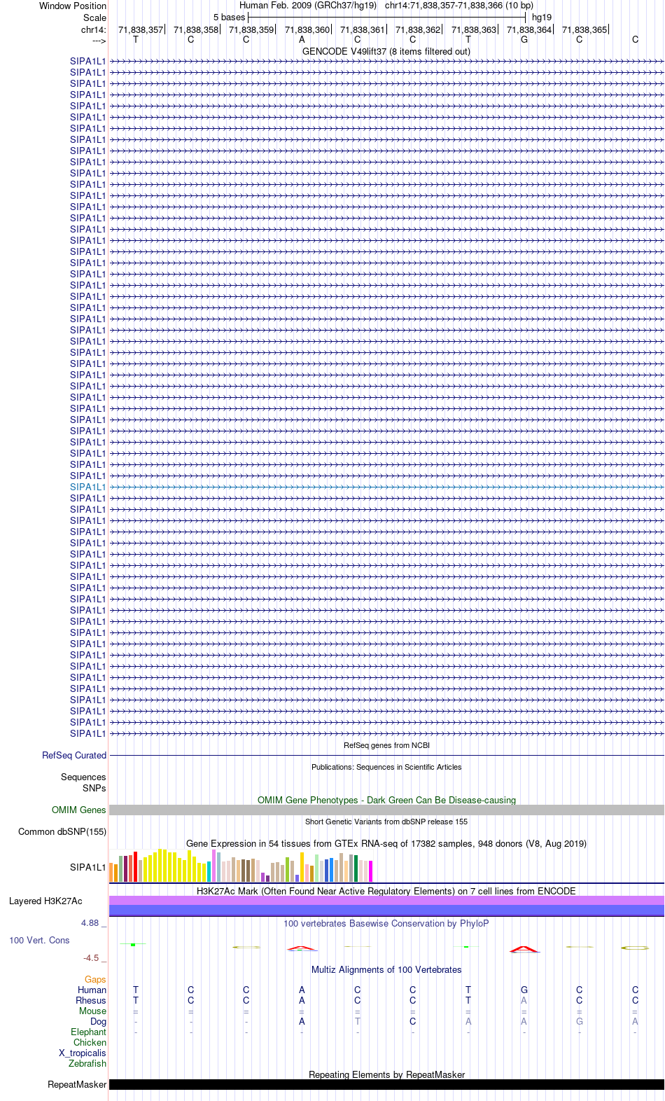Click the 'Dog' alignment row label
Viewport: 665px width, 1101px height.
[x=99, y=1021]
